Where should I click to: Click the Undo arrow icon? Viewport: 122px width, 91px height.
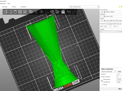69,12
